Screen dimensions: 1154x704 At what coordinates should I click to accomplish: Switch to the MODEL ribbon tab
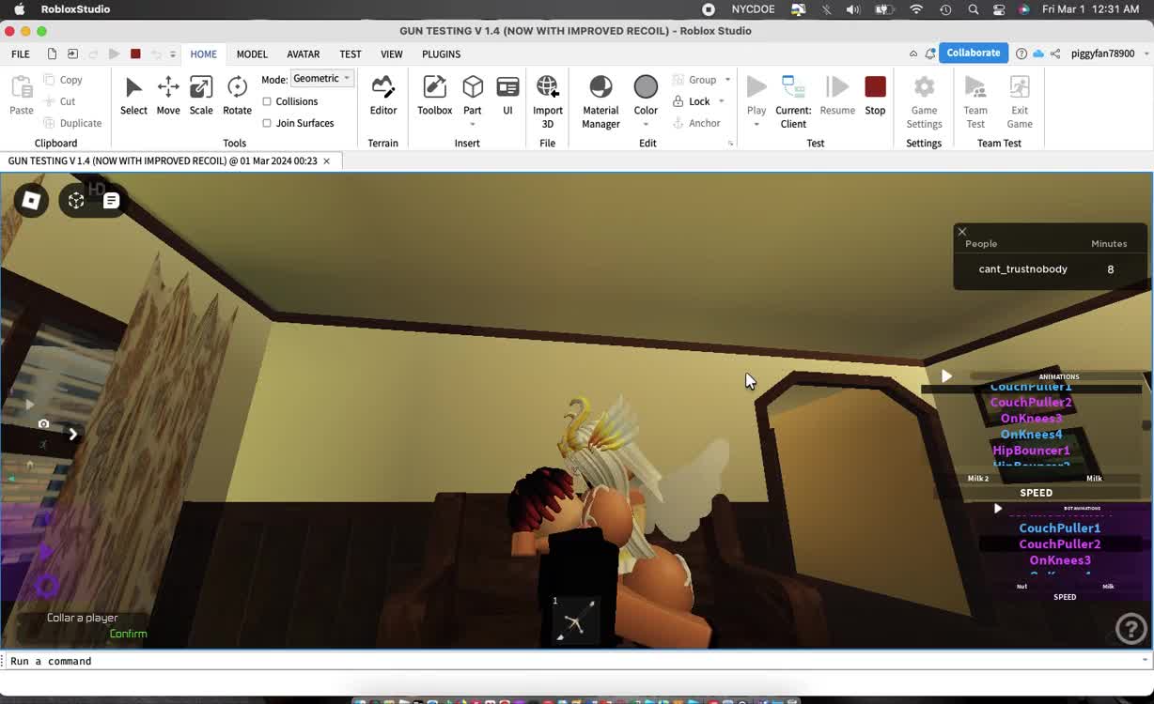click(x=252, y=54)
